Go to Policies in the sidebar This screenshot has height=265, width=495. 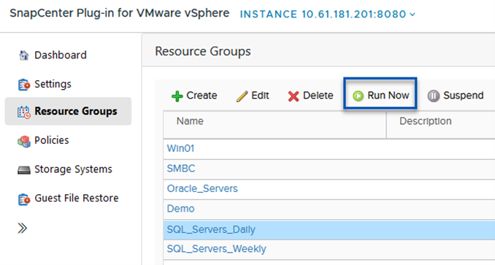pos(51,140)
